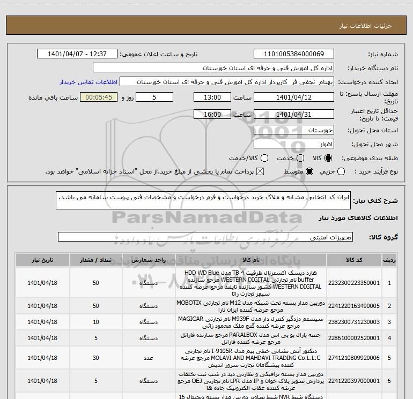The height and width of the screenshot is (399, 413).
Task: Click the واحد شمارش column header
Action: (x=149, y=260)
